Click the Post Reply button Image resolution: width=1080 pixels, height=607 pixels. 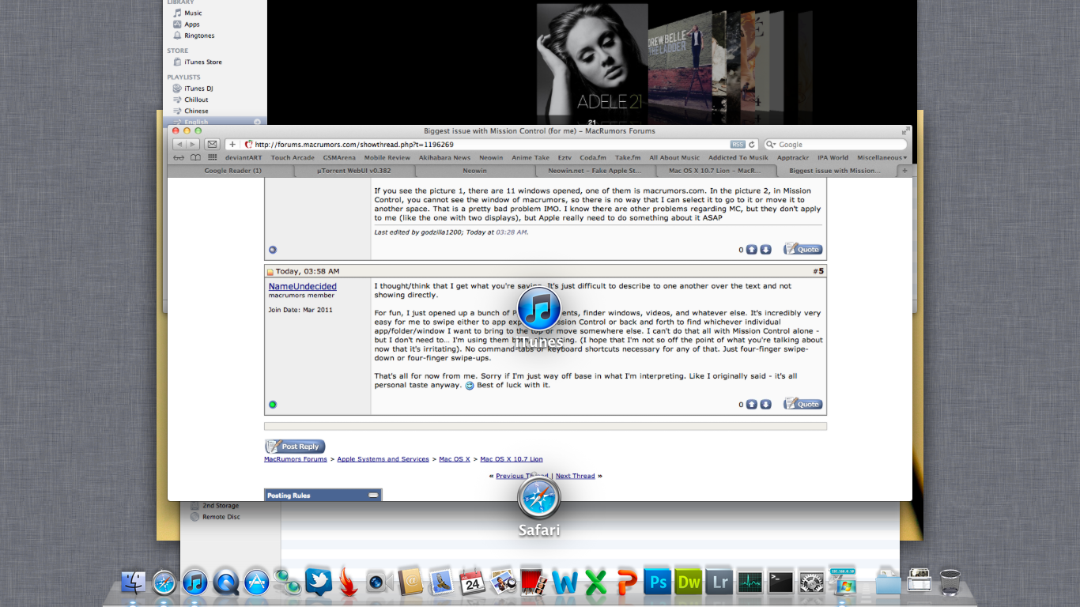pos(295,447)
